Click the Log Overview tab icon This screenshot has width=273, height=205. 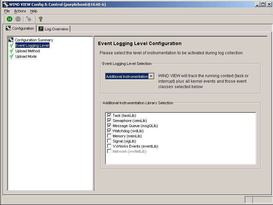click(41, 29)
